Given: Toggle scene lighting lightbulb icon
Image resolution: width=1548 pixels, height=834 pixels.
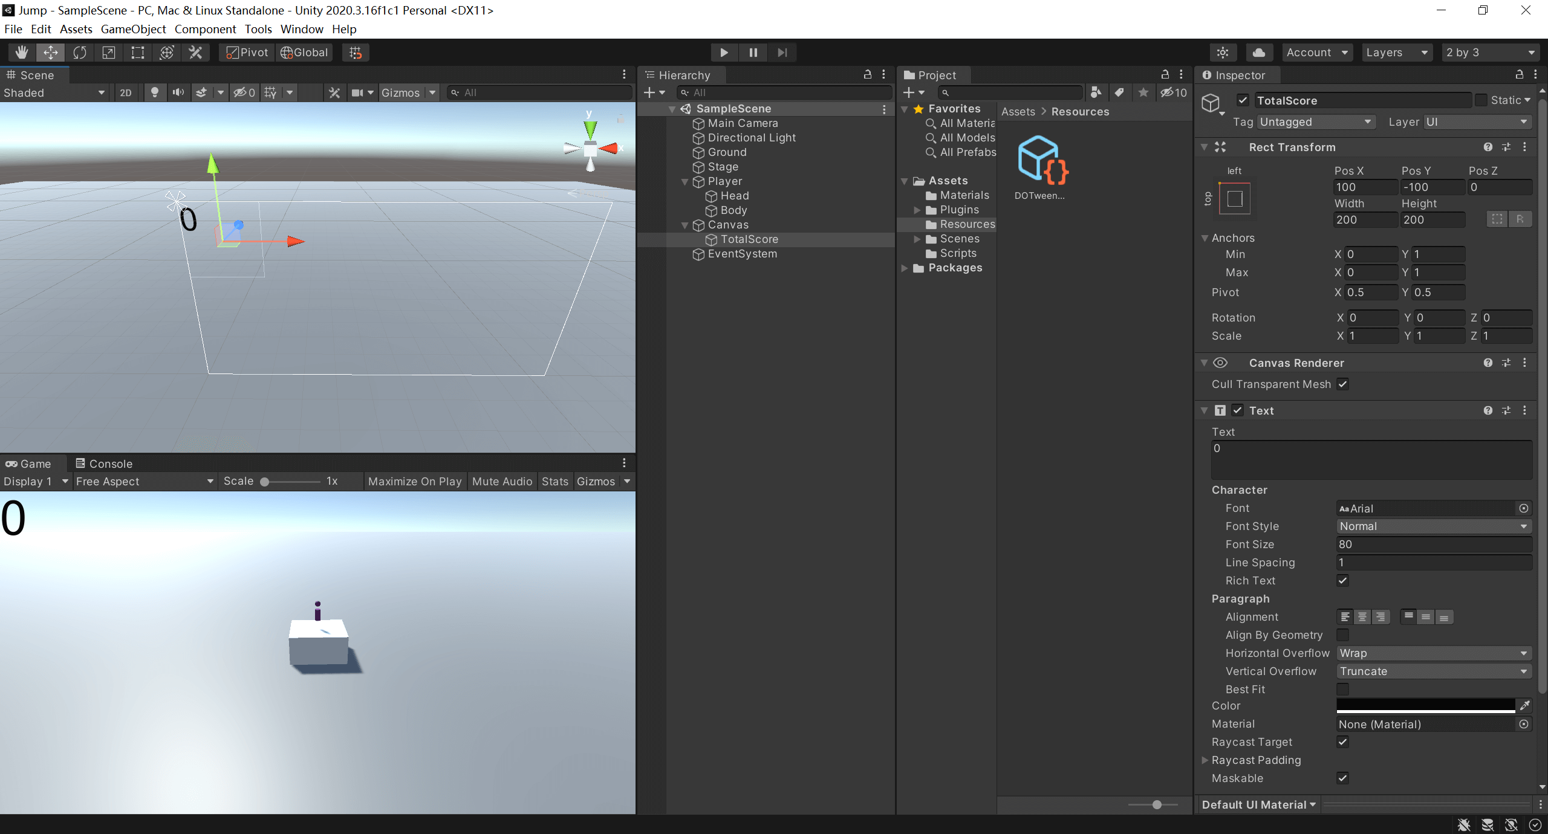Looking at the screenshot, I should coord(155,92).
